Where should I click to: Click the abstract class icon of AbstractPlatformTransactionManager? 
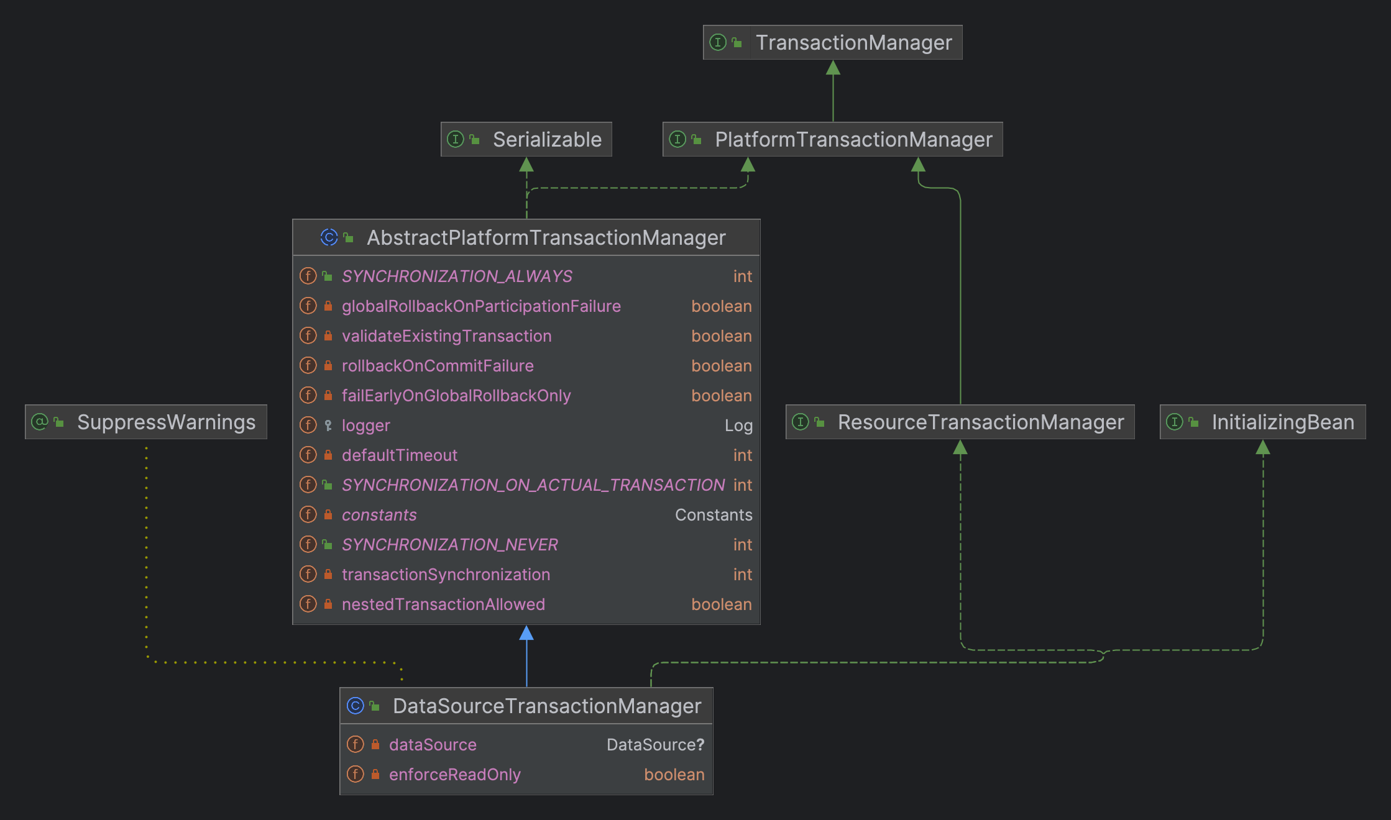tap(329, 237)
